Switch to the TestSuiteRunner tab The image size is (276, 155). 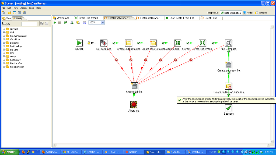click(x=148, y=18)
